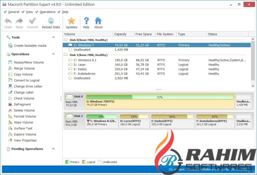Open the General menu

tap(14, 12)
